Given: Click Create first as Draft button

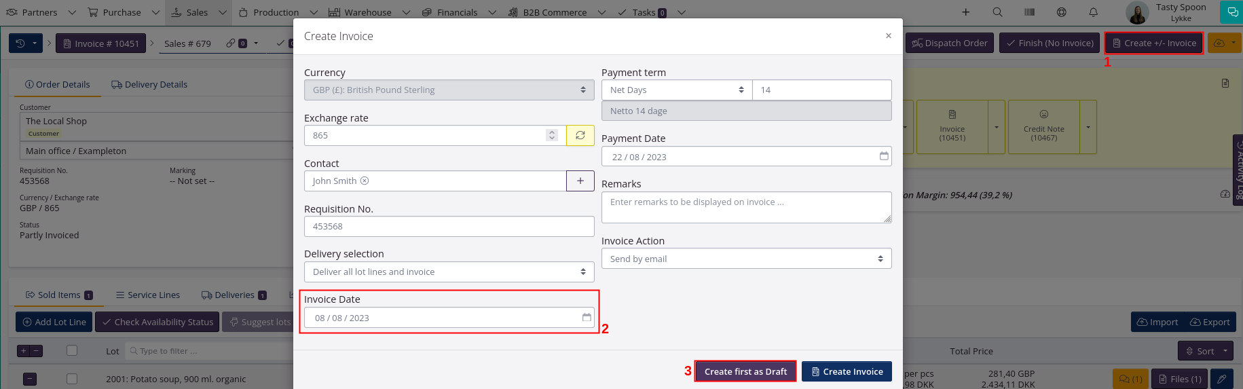Looking at the screenshot, I should tap(745, 371).
